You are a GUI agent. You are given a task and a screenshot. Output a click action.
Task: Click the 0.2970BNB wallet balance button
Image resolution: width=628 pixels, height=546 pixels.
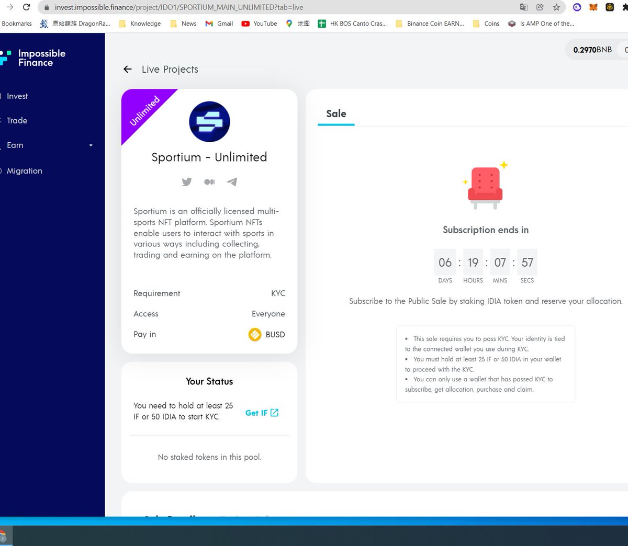point(592,50)
